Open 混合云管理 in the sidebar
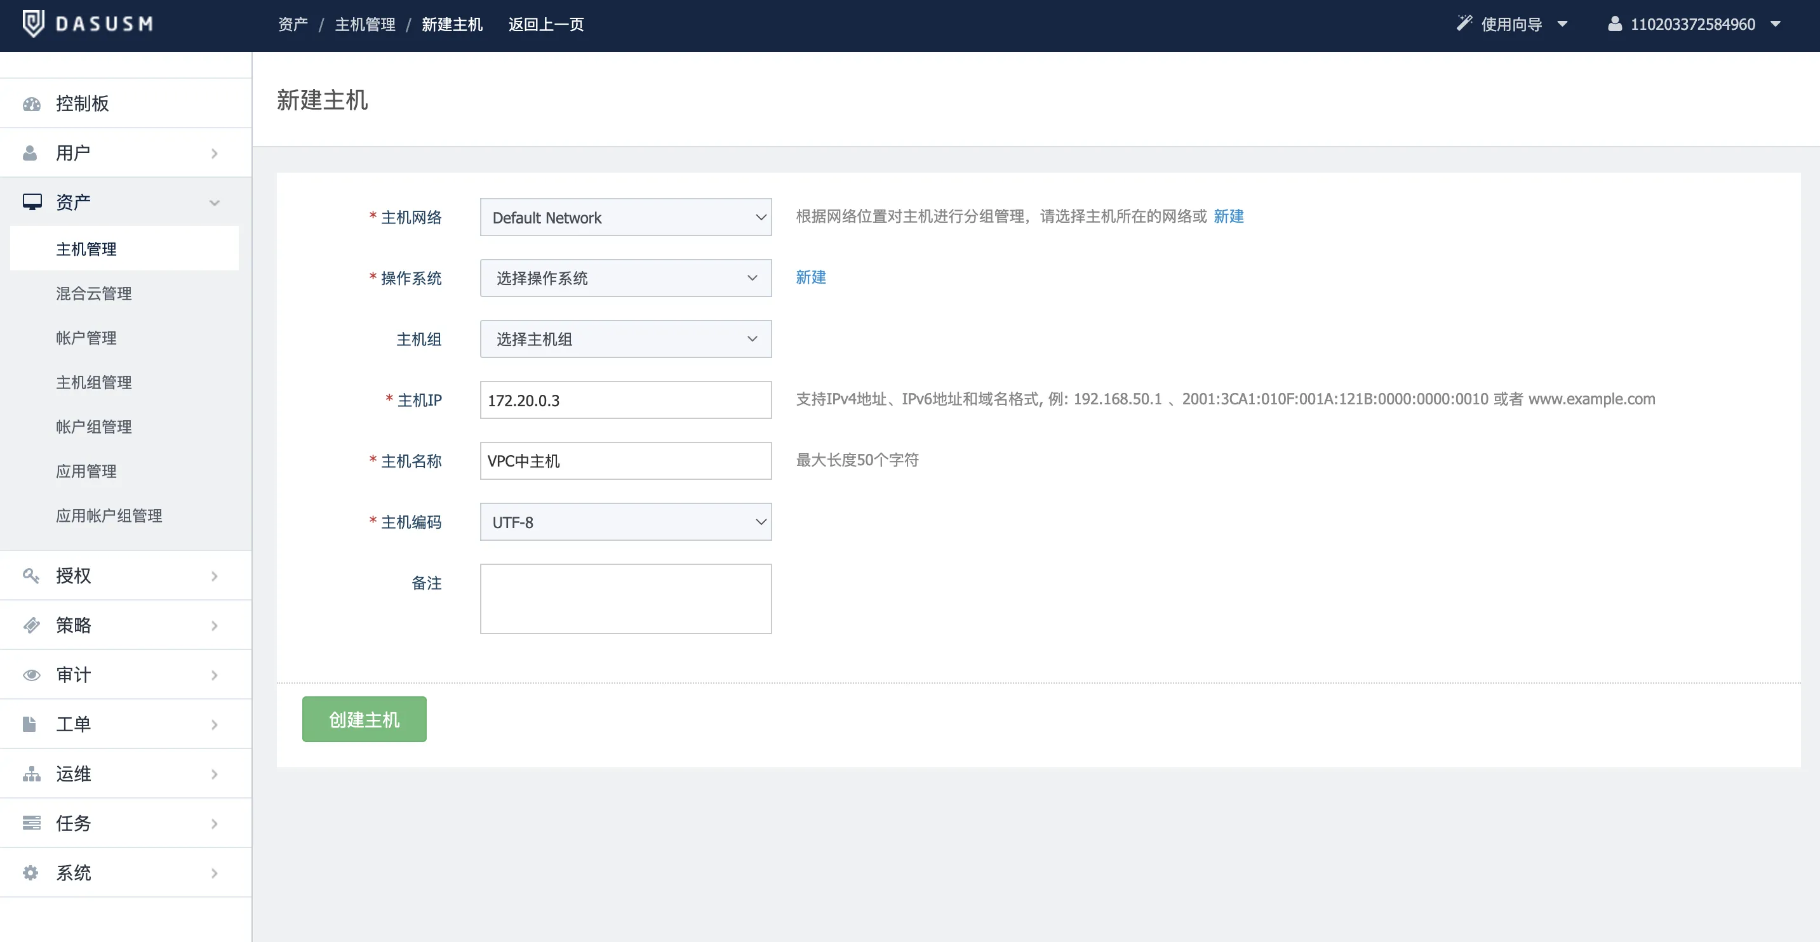This screenshot has width=1820, height=942. click(x=93, y=293)
